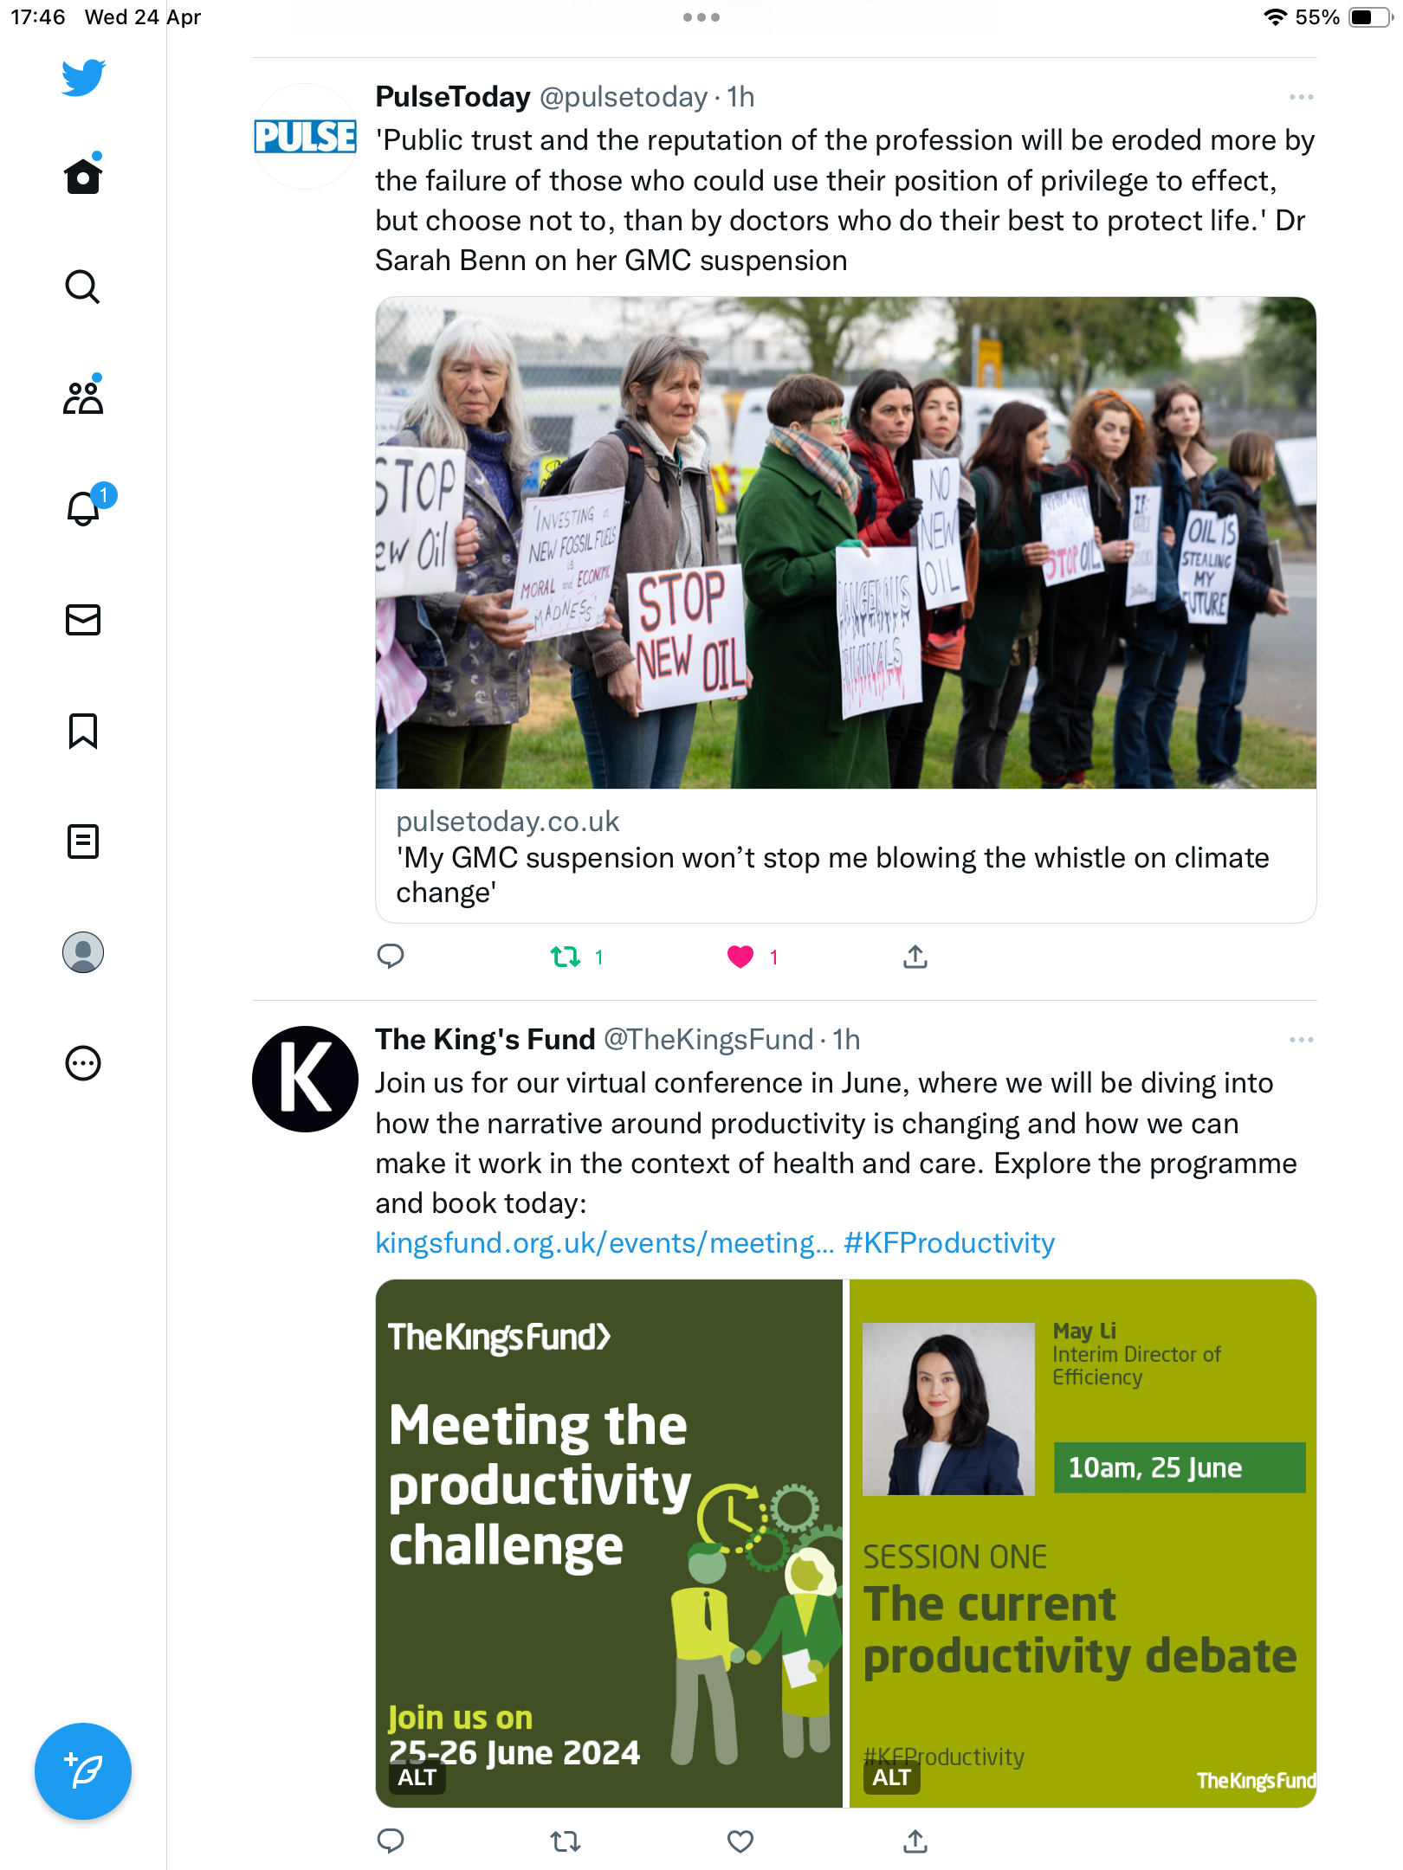
Task: Open options menu for King's Fund tweet
Action: click(1302, 1040)
